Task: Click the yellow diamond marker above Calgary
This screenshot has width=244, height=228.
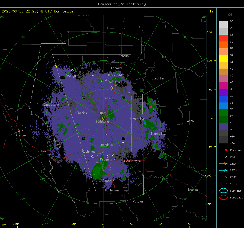Action: 107,156
